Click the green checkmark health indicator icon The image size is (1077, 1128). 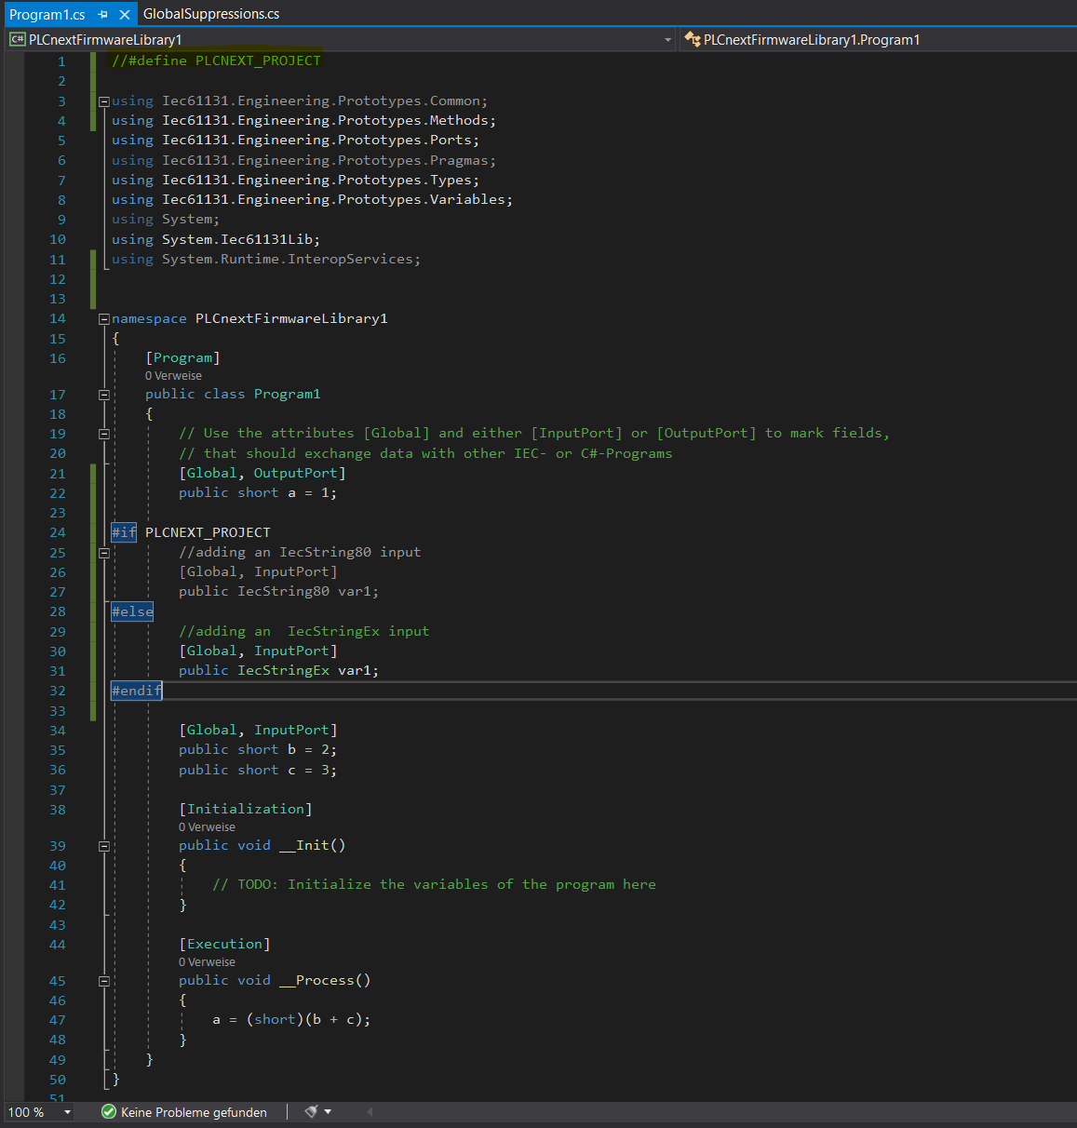109,1112
